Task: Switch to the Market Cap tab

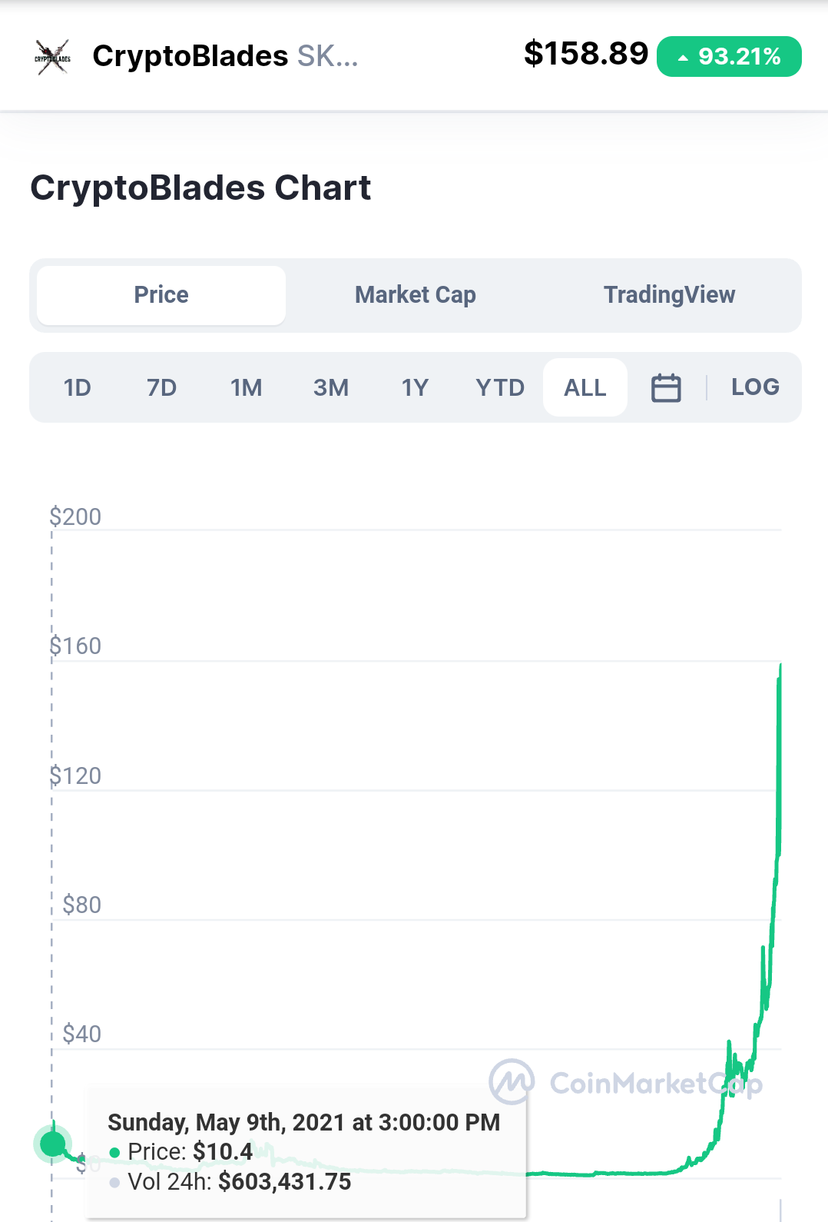Action: [x=416, y=295]
